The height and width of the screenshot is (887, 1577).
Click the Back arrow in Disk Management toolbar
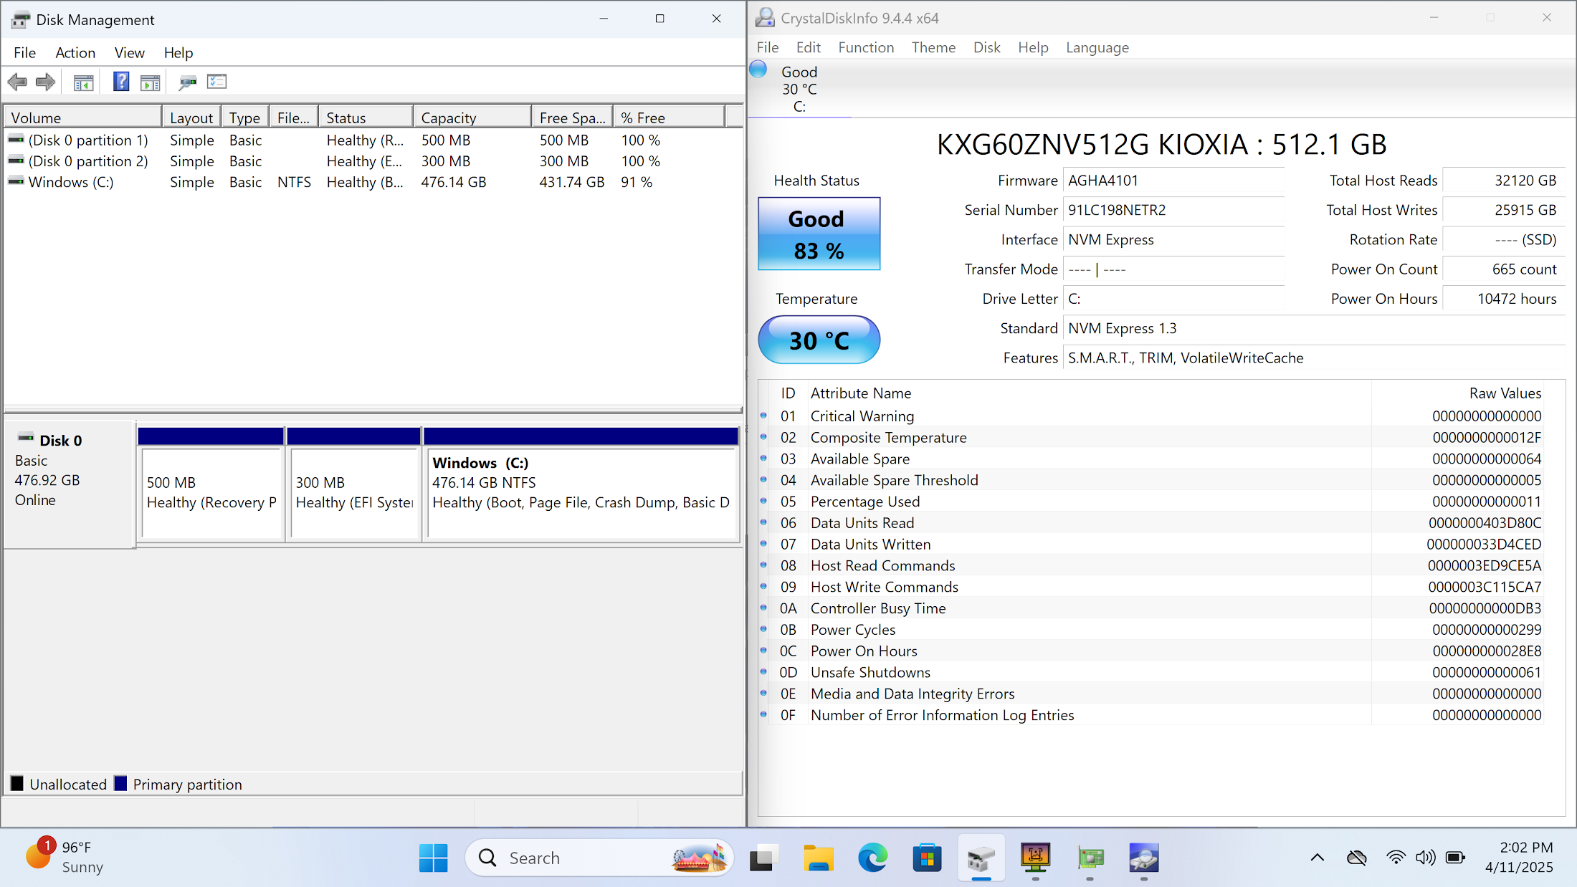18,82
